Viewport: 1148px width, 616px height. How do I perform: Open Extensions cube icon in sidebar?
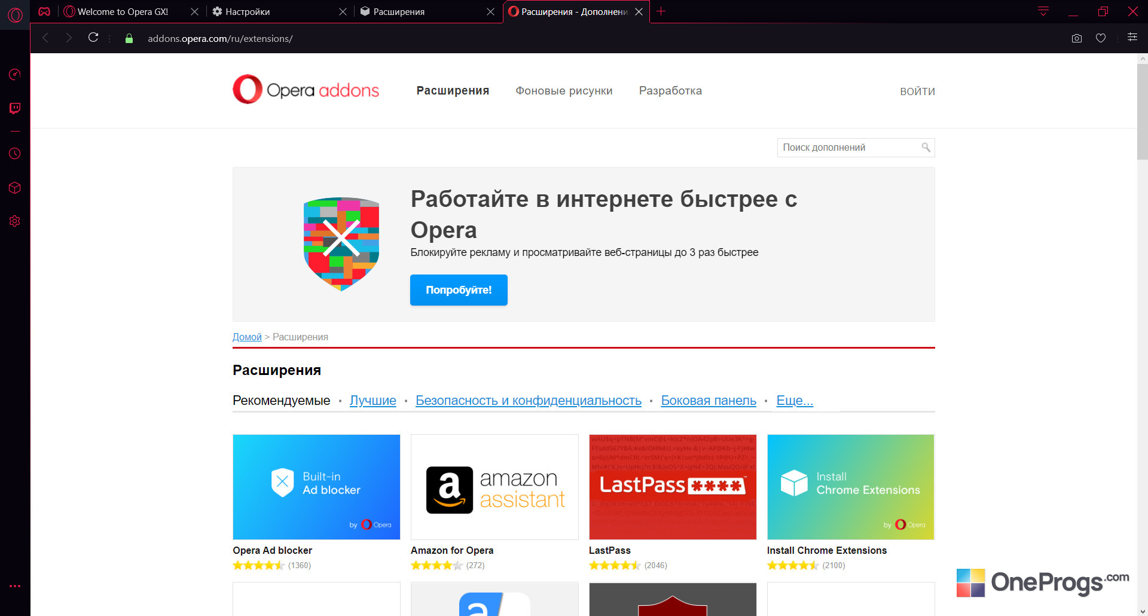tap(15, 188)
